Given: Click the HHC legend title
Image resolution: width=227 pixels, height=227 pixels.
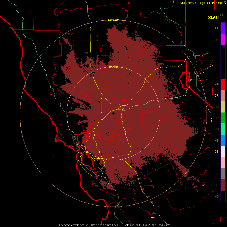Looking at the screenshot, I should click(222, 15).
